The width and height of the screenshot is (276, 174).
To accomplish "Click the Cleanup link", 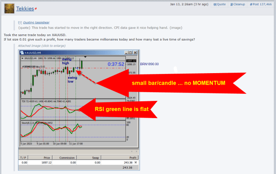I will point(238,4).
